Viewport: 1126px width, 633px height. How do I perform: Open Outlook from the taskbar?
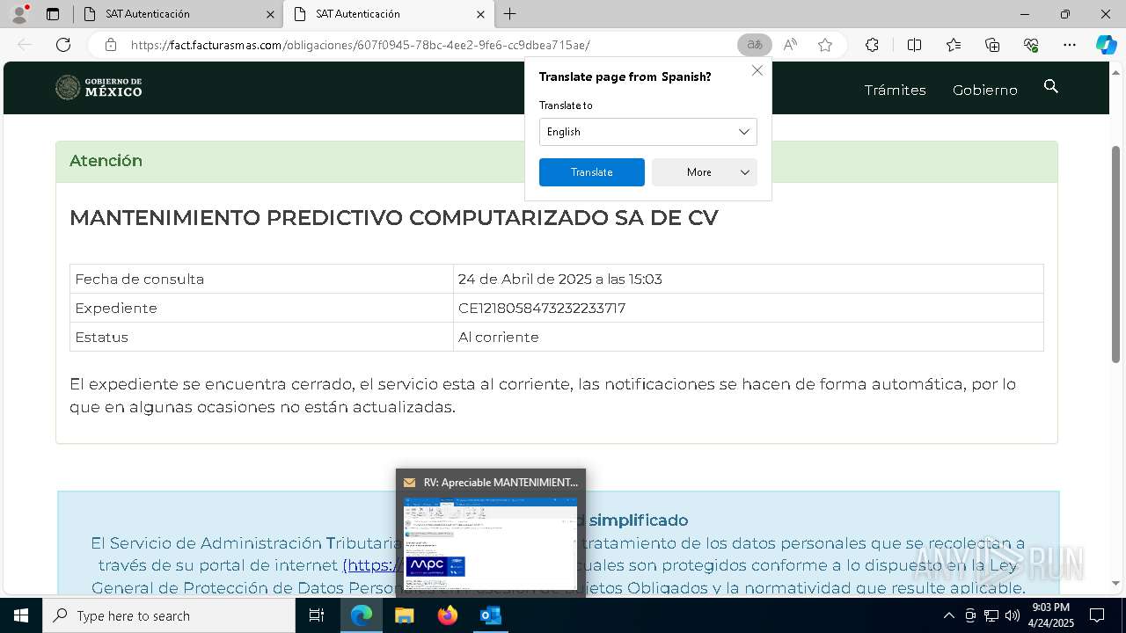click(x=491, y=615)
